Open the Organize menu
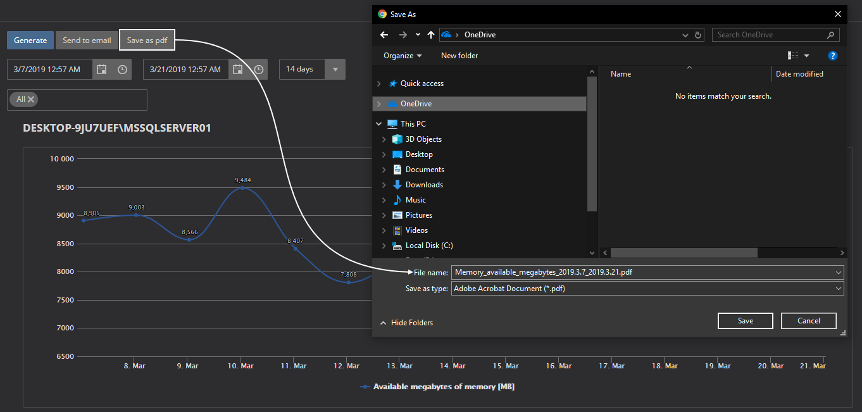The height and width of the screenshot is (412, 862). 403,56
